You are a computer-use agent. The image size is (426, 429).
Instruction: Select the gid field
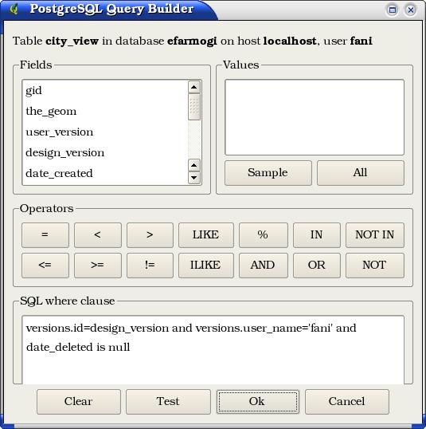pyautogui.click(x=105, y=90)
